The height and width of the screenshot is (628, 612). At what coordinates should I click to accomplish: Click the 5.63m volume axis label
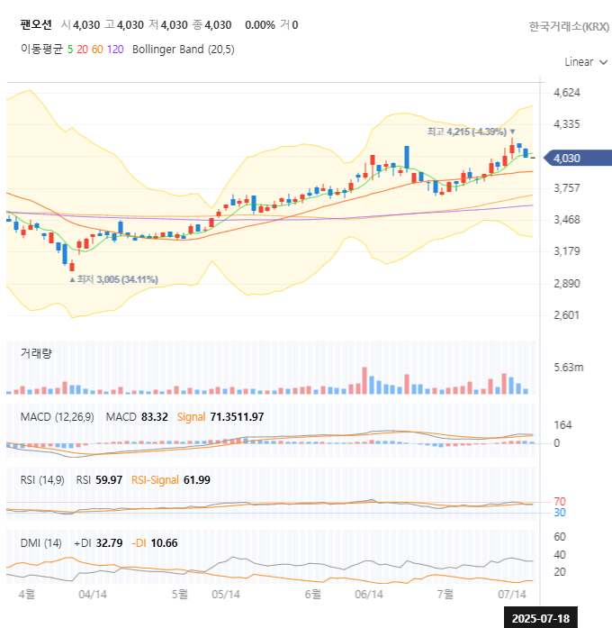pos(569,368)
